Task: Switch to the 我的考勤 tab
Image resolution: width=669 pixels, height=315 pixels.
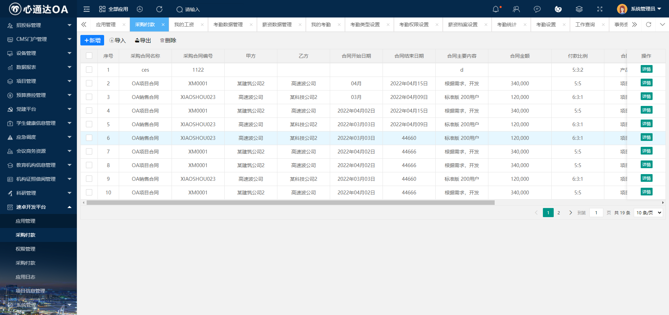Action: tap(321, 24)
